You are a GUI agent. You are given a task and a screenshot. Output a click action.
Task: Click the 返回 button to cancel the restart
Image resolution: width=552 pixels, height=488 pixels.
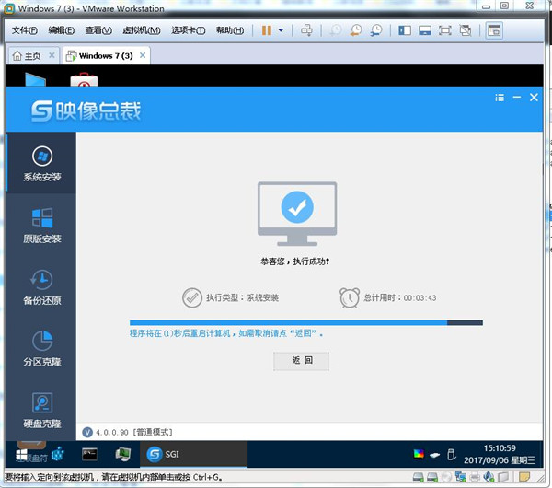[x=302, y=360]
